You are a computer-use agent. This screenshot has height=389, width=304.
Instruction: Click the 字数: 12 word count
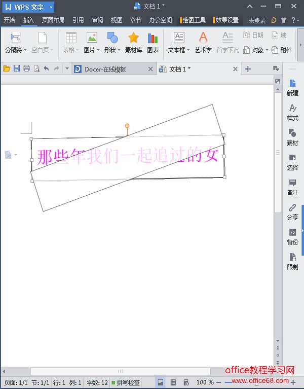pyautogui.click(x=97, y=382)
